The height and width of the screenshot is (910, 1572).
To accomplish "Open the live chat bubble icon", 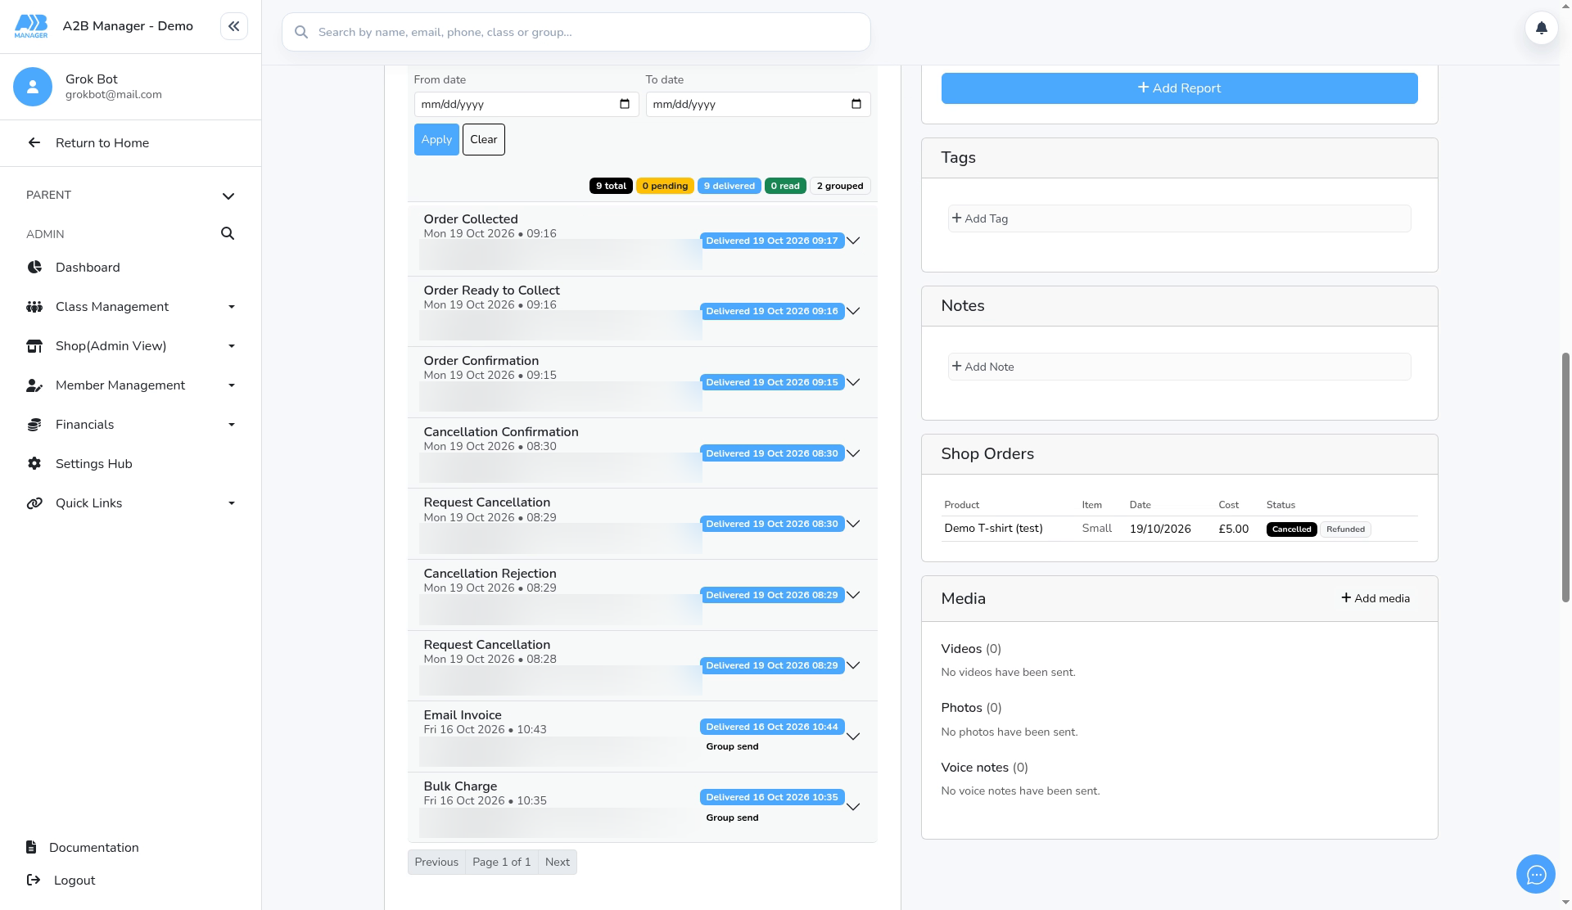I will (1535, 875).
